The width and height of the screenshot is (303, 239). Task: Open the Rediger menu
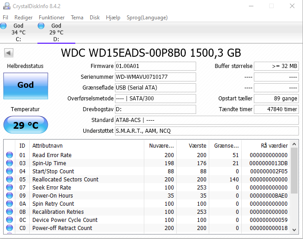point(23,18)
